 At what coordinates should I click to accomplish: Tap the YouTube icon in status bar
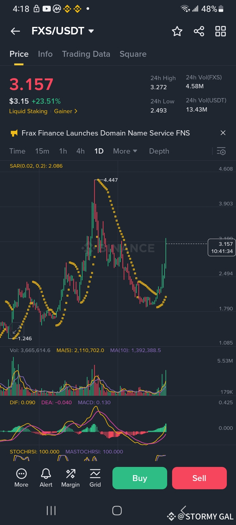pyautogui.click(x=47, y=9)
